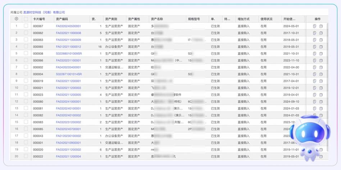Tick the select-all checkbox in header
341x170 pixels.
point(26,19)
